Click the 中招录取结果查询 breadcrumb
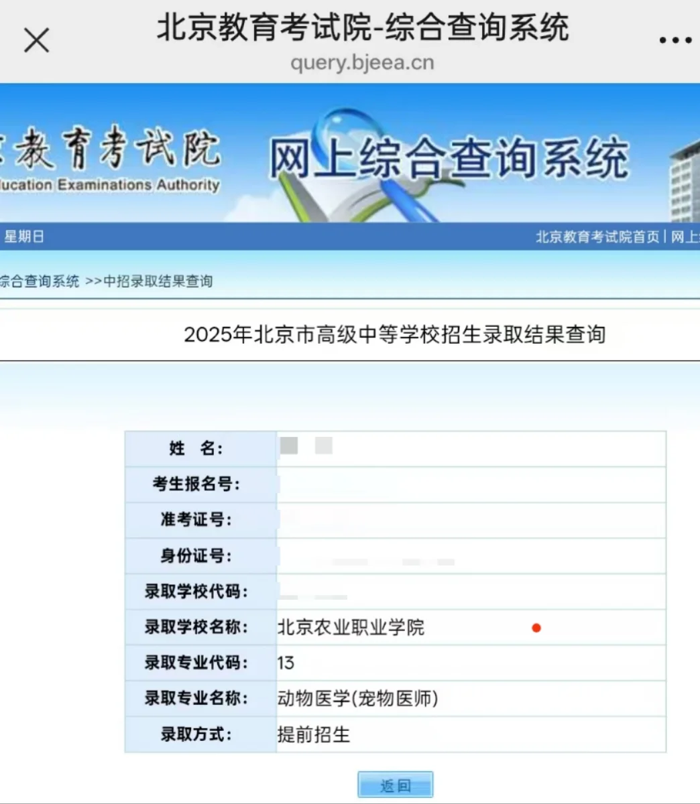Screen dimensions: 700x804 click(158, 281)
